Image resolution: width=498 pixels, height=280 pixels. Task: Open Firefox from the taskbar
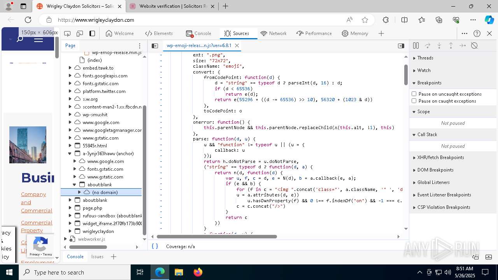tap(198, 272)
